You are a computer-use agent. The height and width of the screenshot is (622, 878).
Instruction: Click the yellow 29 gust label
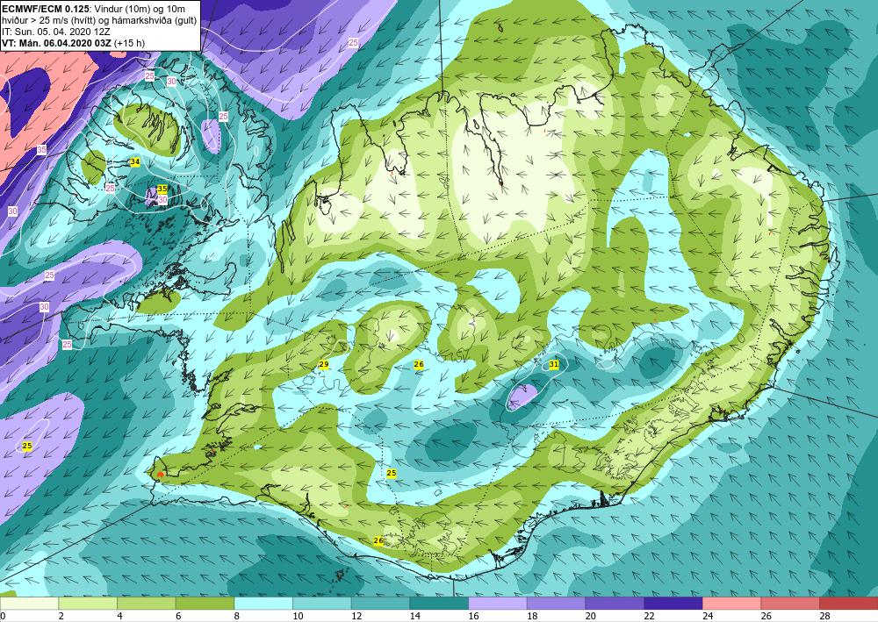(324, 365)
